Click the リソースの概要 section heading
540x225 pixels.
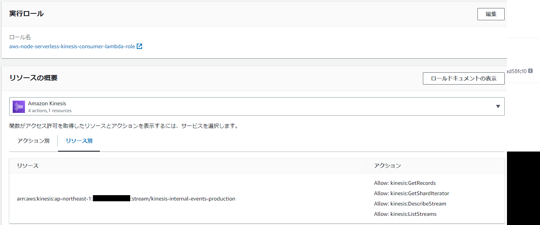point(33,78)
